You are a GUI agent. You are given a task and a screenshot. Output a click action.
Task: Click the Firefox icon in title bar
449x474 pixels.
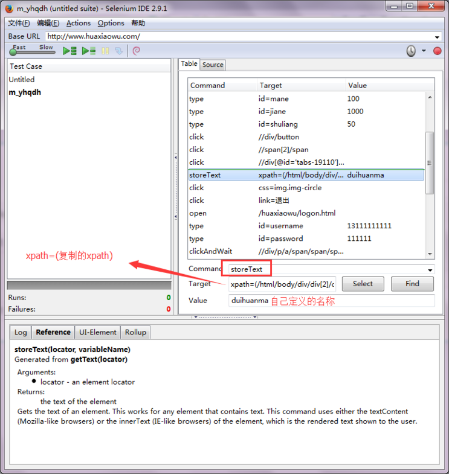pyautogui.click(x=9, y=8)
